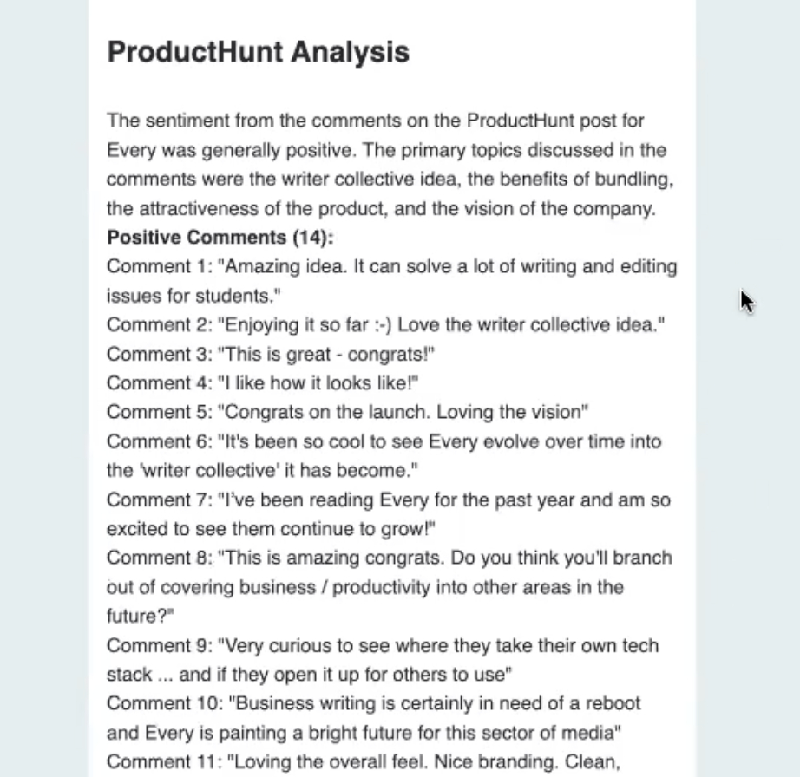The width and height of the screenshot is (800, 777).
Task: Click Comment 2 about the writer collective idea
Action: [385, 325]
